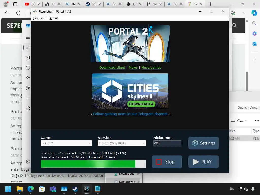This screenshot has height=195, width=260.
Task: Click the PLAY button
Action: click(x=203, y=162)
